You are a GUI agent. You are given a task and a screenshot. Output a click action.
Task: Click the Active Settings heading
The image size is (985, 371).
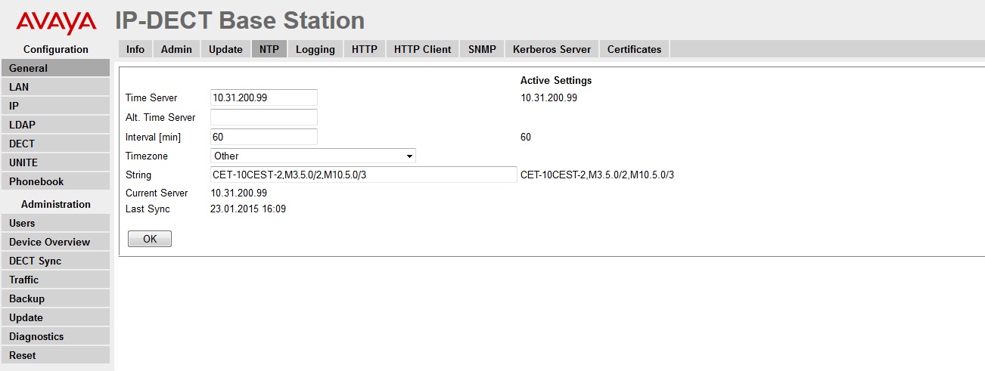[x=556, y=80]
